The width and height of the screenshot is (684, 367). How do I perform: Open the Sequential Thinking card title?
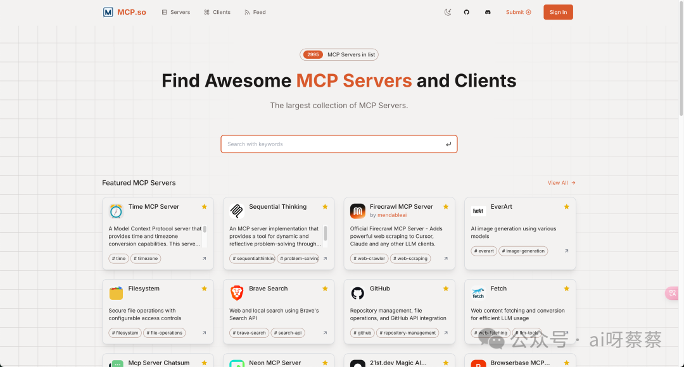click(277, 207)
